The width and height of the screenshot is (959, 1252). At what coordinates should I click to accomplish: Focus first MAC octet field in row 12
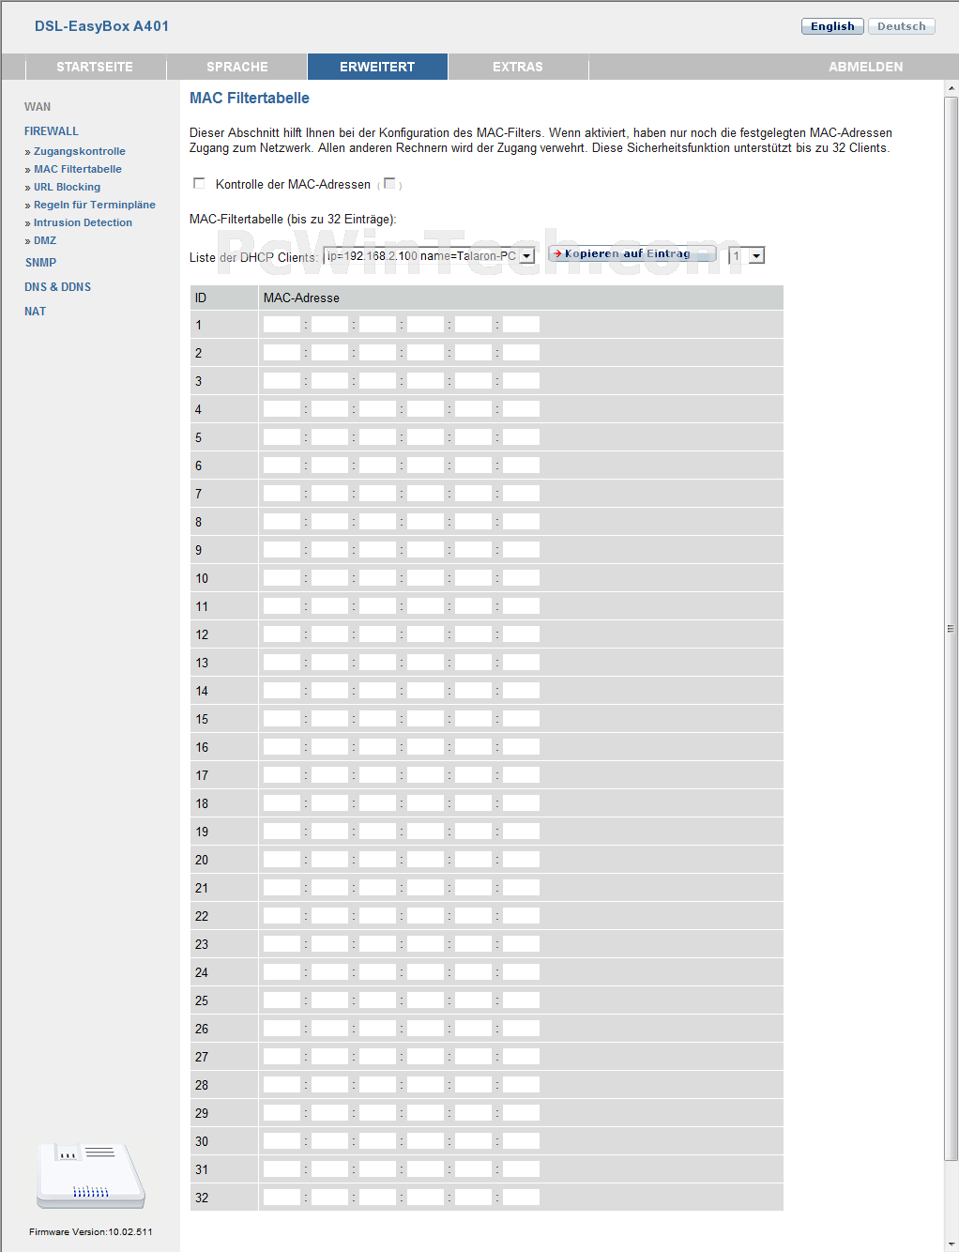(282, 634)
